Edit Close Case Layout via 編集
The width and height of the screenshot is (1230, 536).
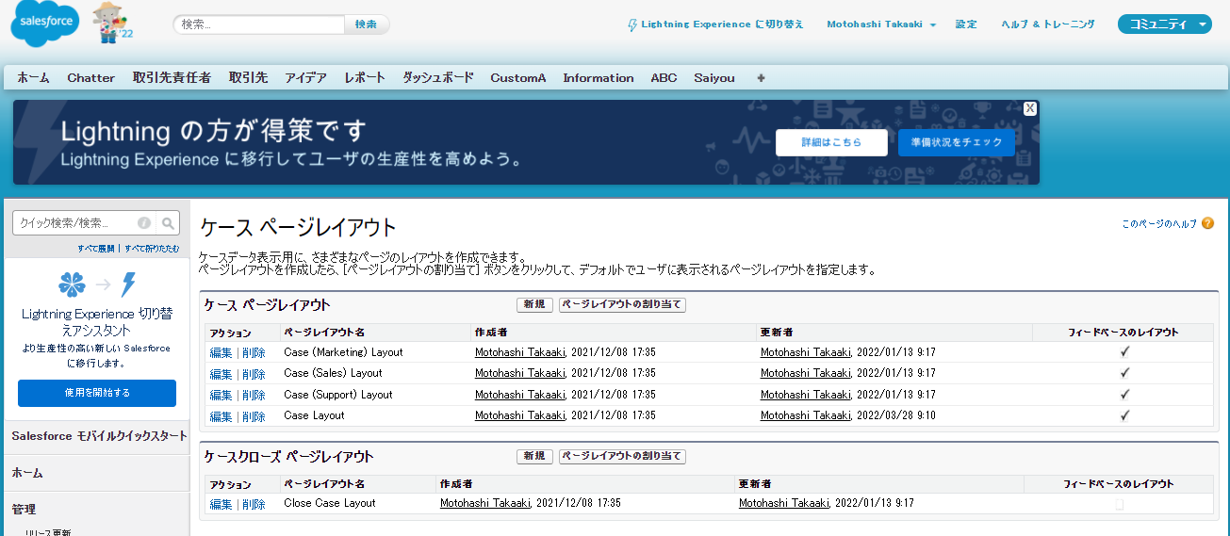pyautogui.click(x=221, y=504)
